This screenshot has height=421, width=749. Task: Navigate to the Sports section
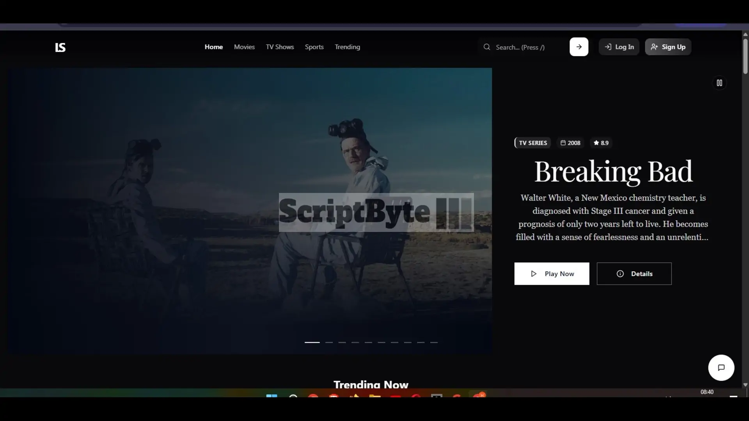314,47
